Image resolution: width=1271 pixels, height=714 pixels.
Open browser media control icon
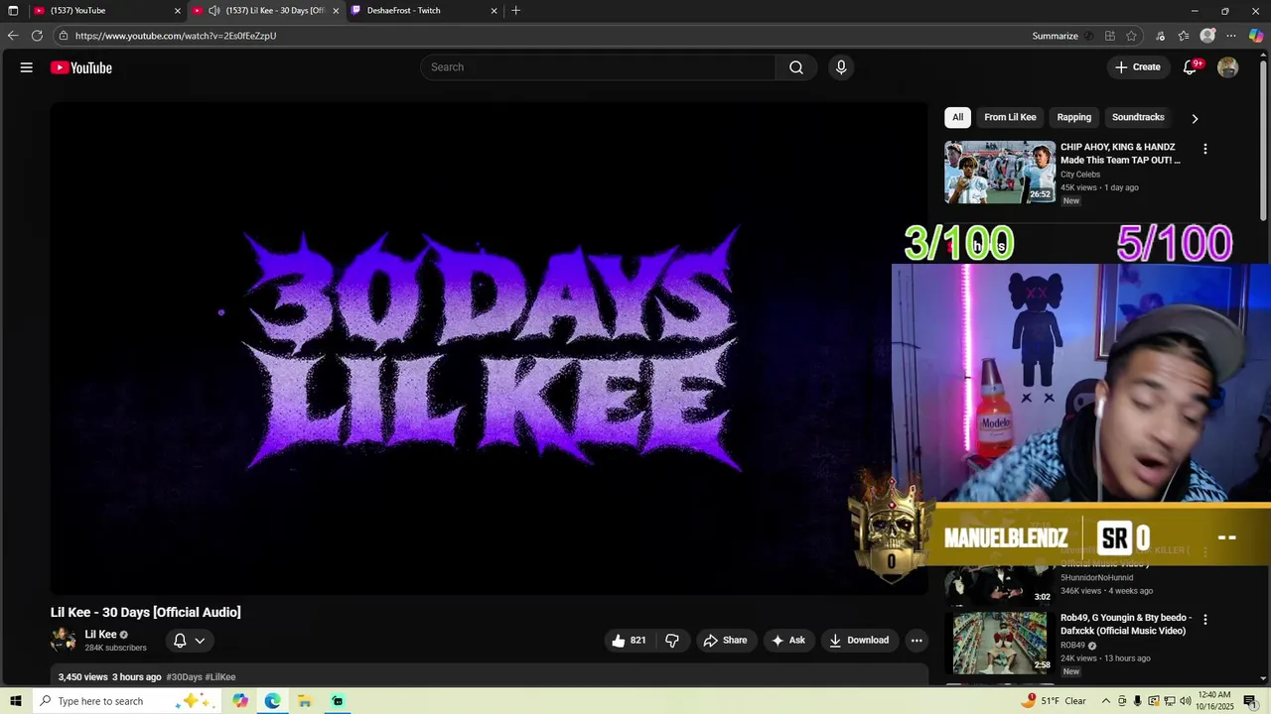[1160, 36]
